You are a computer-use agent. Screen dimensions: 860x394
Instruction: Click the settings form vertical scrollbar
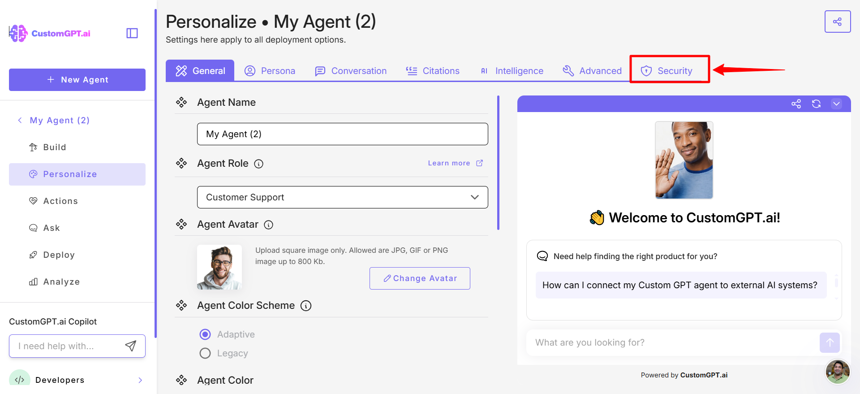[498, 163]
